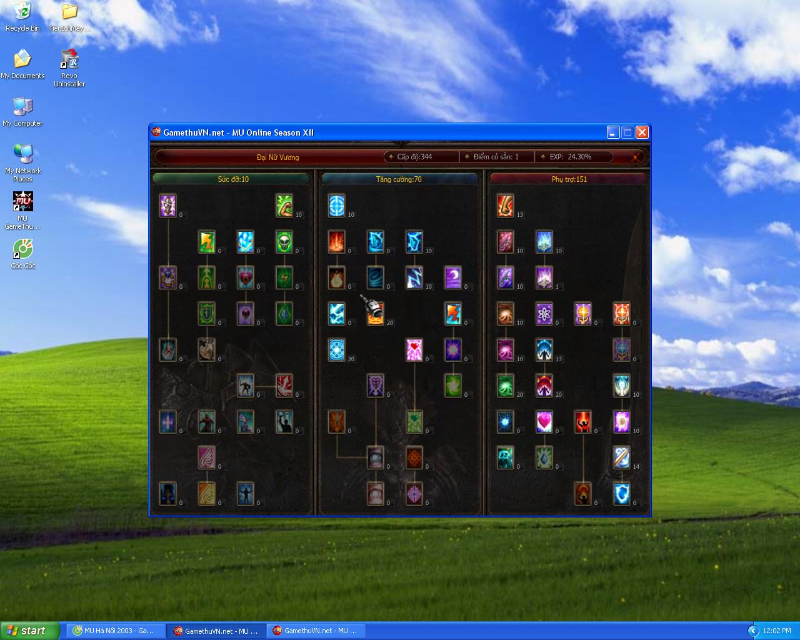Image resolution: width=800 pixels, height=640 pixels.
Task: Select the Revo Uninstaller desktop shortcut
Action: 69,68
